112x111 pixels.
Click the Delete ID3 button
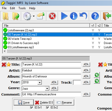click(x=44, y=103)
